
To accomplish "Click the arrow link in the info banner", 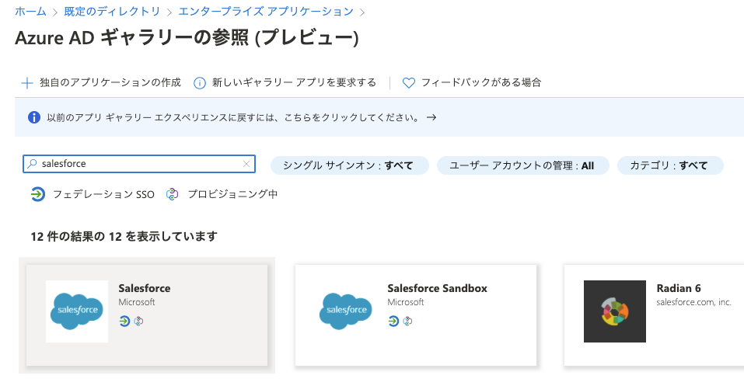I will click(431, 118).
